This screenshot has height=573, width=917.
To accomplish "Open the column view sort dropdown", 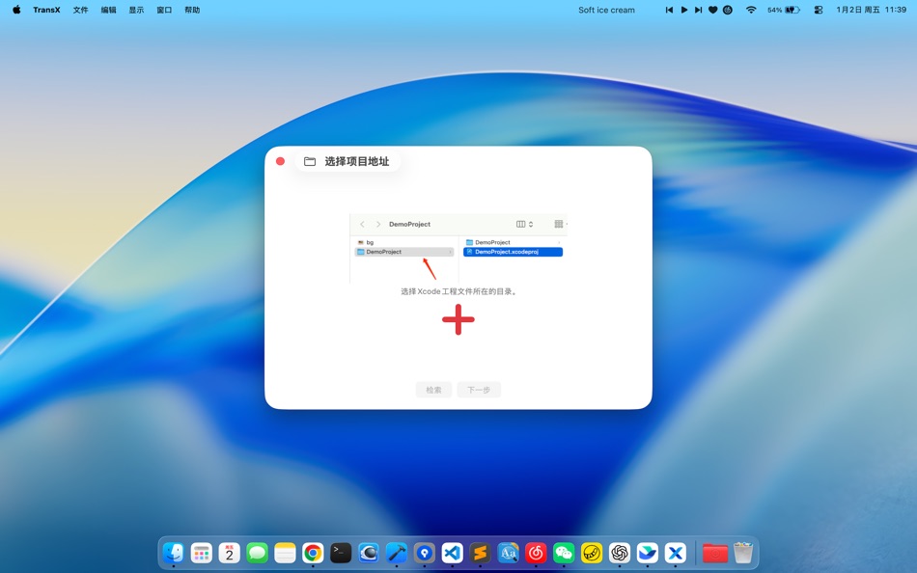I will coord(531,224).
